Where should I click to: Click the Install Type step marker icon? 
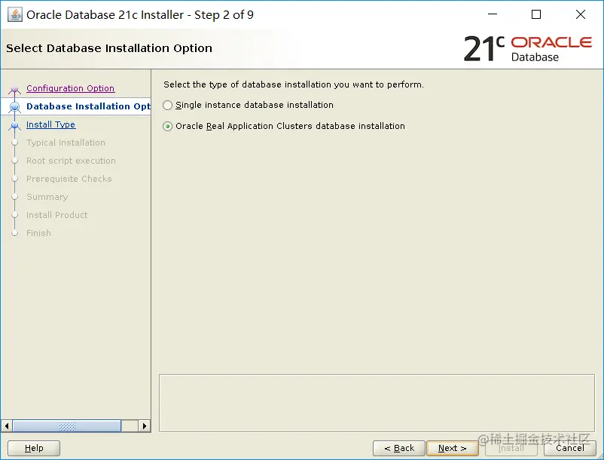pos(14,125)
